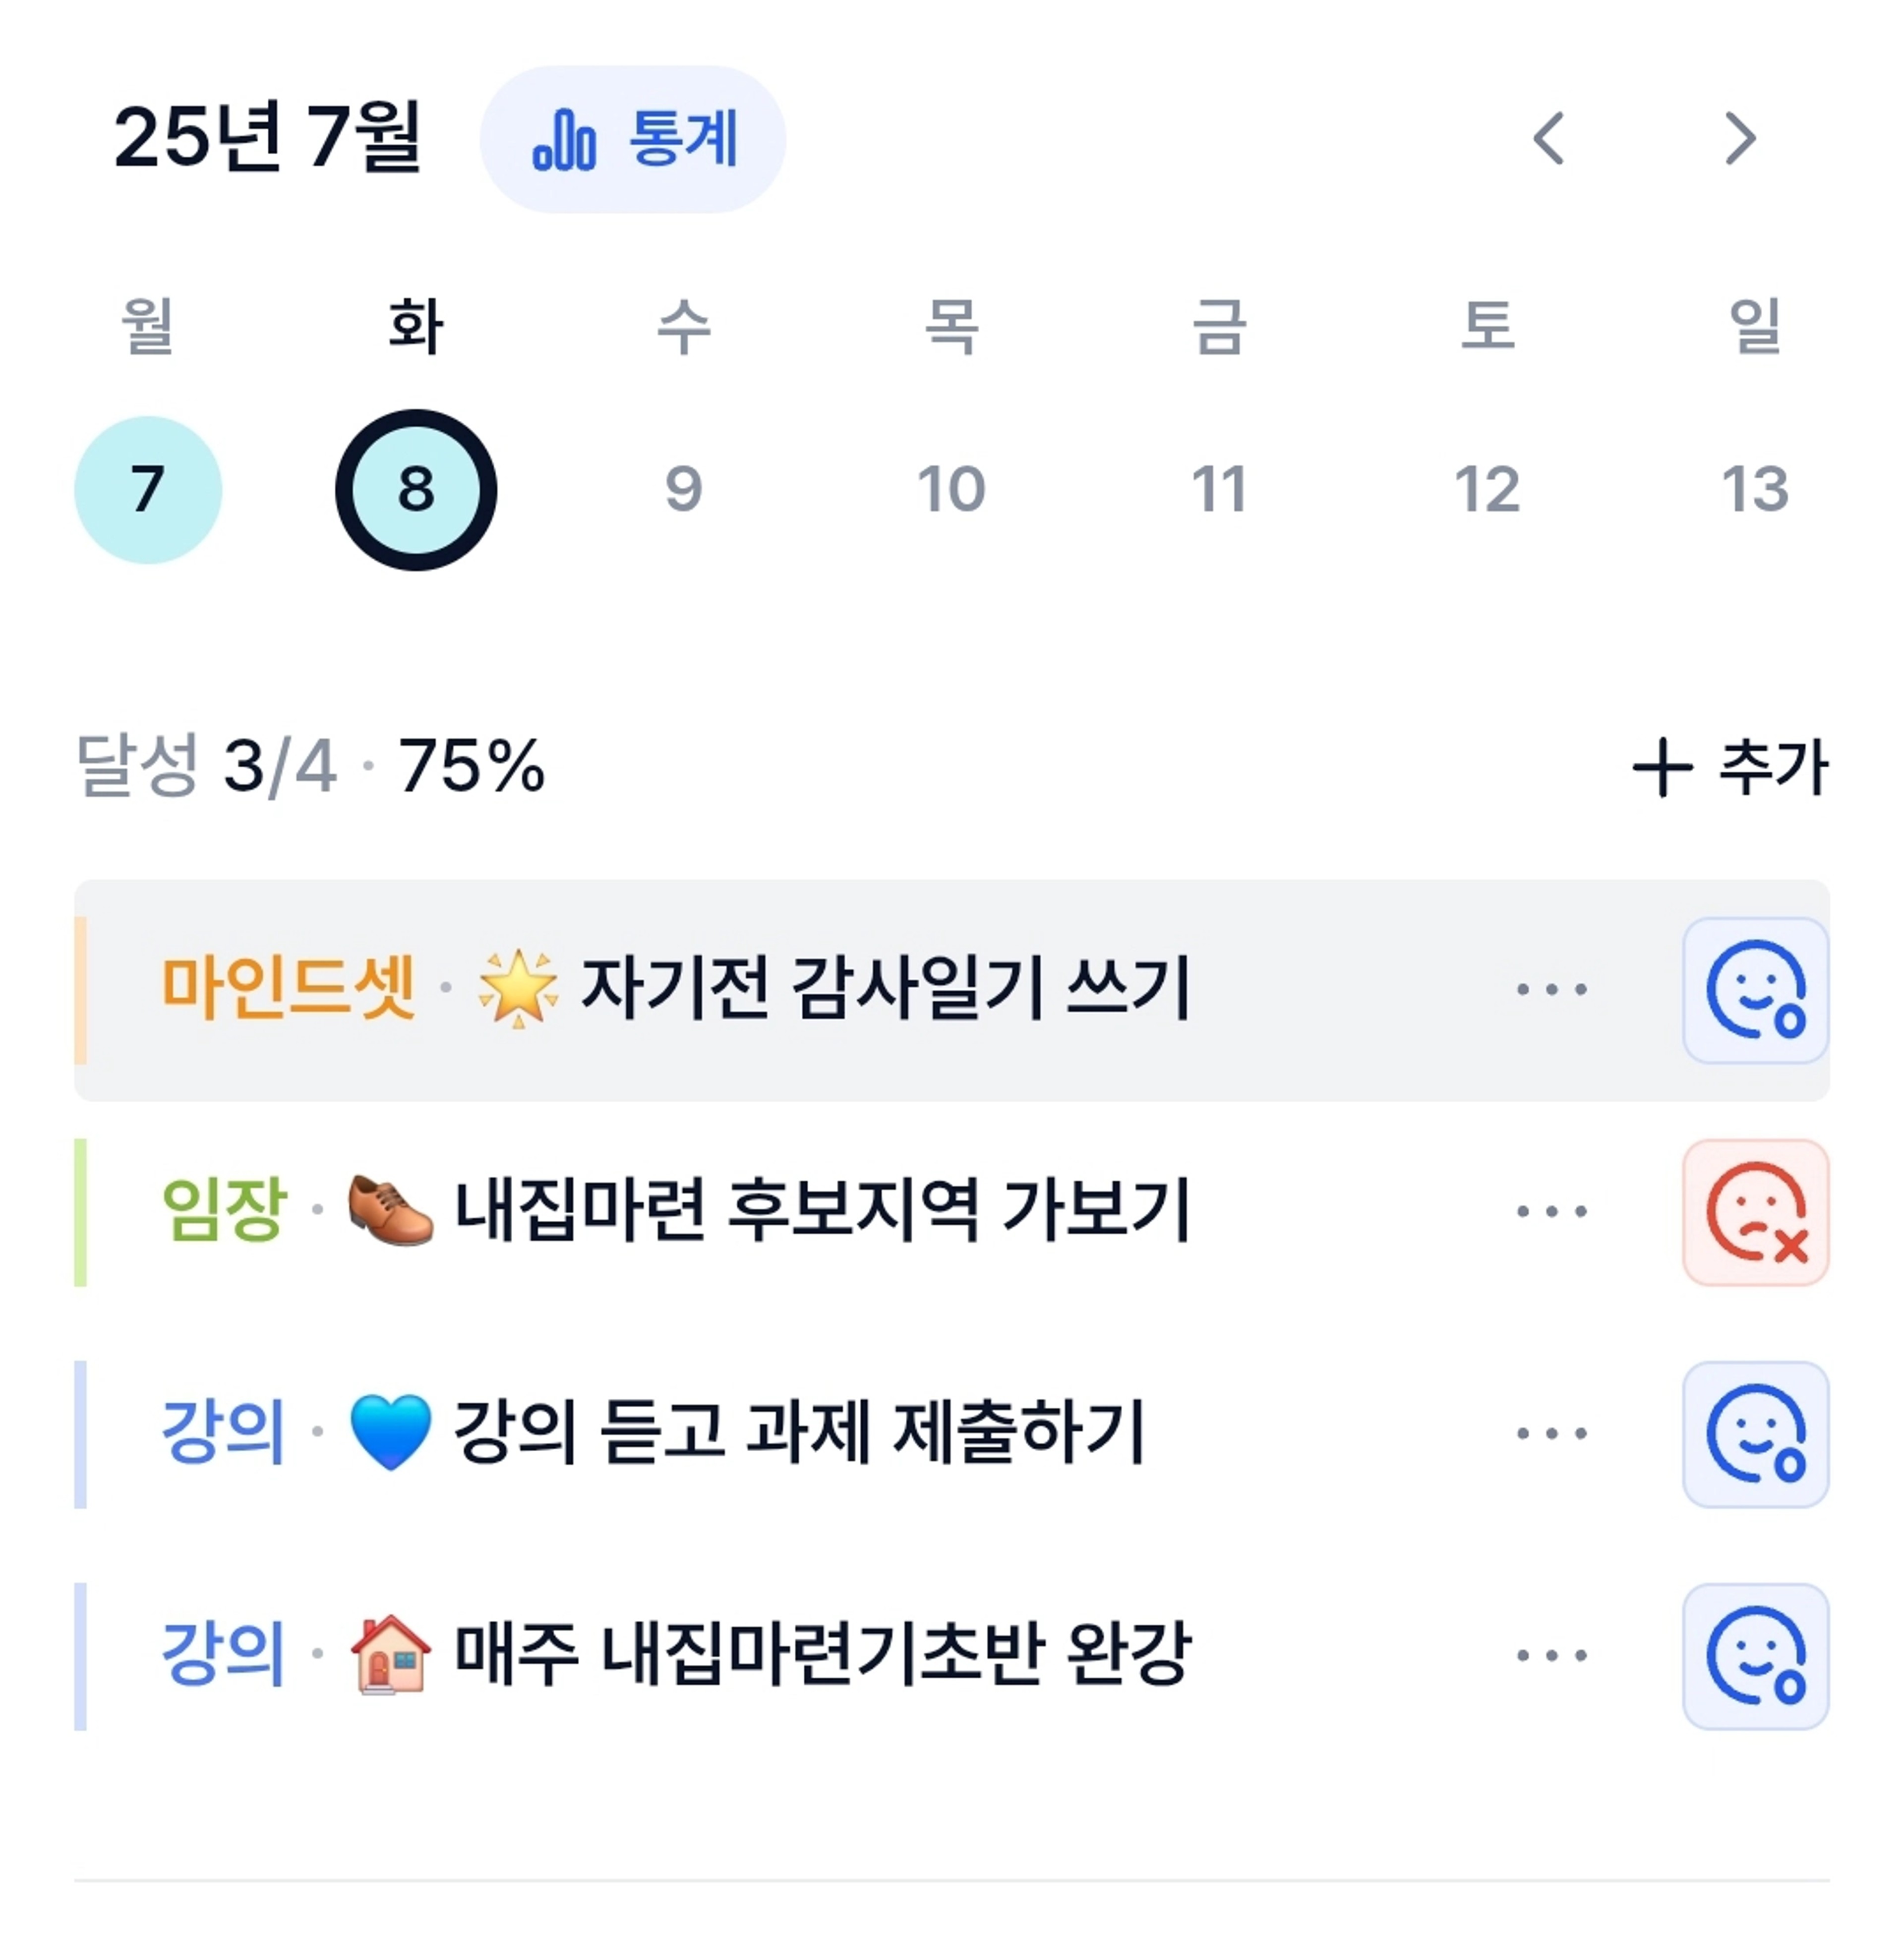
Task: Open three-dot menu for 강의 듣고 과제 제출하기
Action: [x=1552, y=1433]
